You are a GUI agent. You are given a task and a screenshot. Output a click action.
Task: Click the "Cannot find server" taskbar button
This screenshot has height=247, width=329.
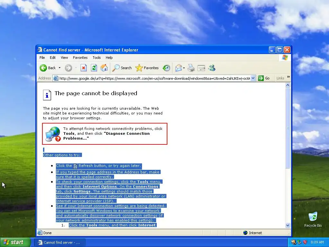[x=59, y=242]
